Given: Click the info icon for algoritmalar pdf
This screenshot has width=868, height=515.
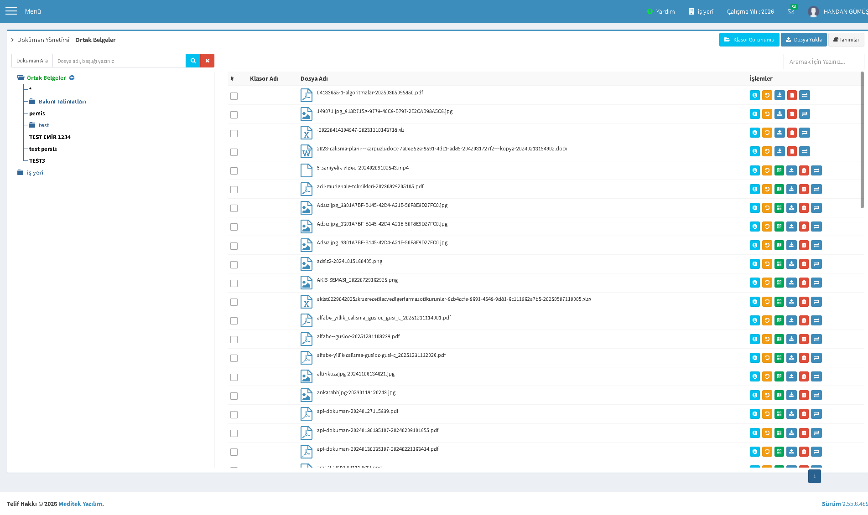Looking at the screenshot, I should [755, 95].
